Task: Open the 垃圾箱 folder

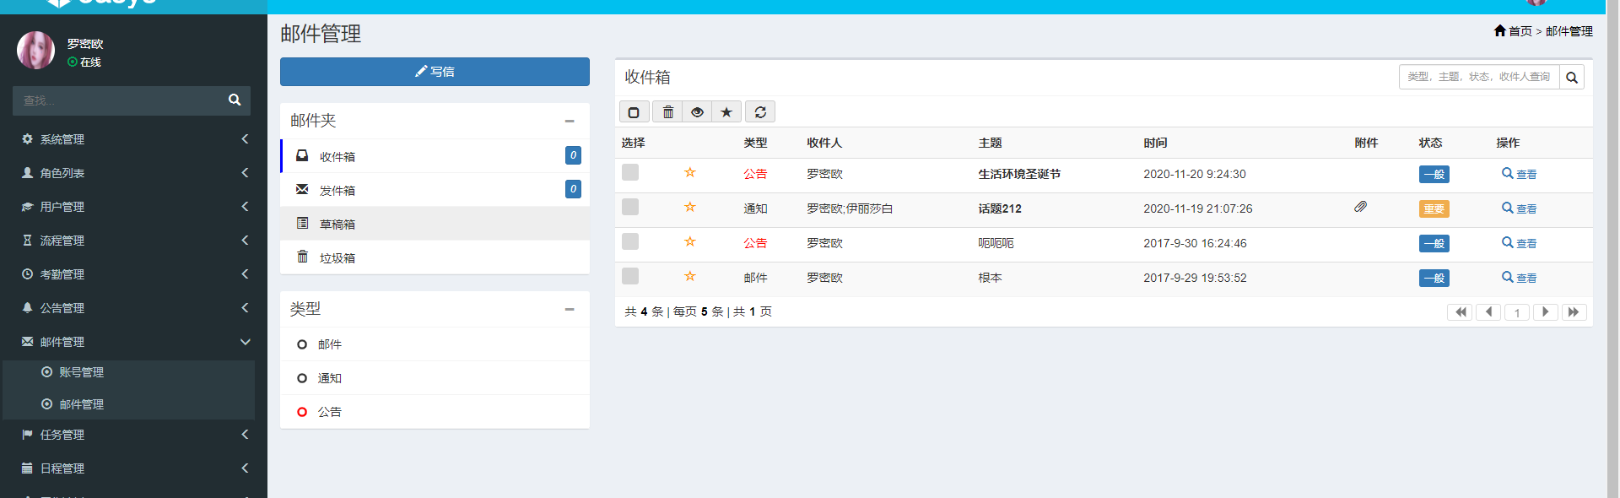Action: coord(435,257)
